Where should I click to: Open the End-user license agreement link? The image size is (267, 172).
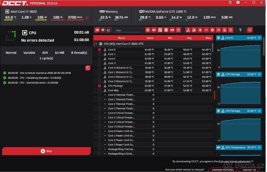[234, 161]
